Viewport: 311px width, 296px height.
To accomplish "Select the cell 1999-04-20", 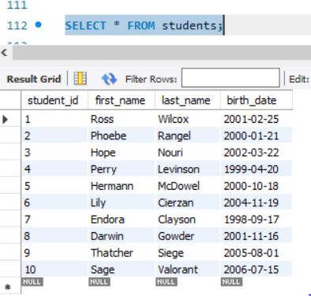I will [x=257, y=169].
